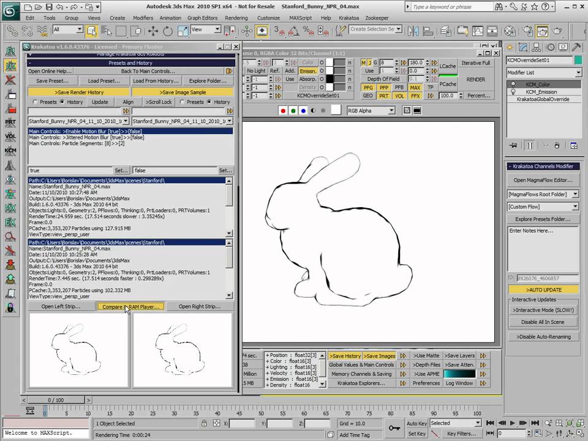Click Compare in RAM Player button

(130, 306)
